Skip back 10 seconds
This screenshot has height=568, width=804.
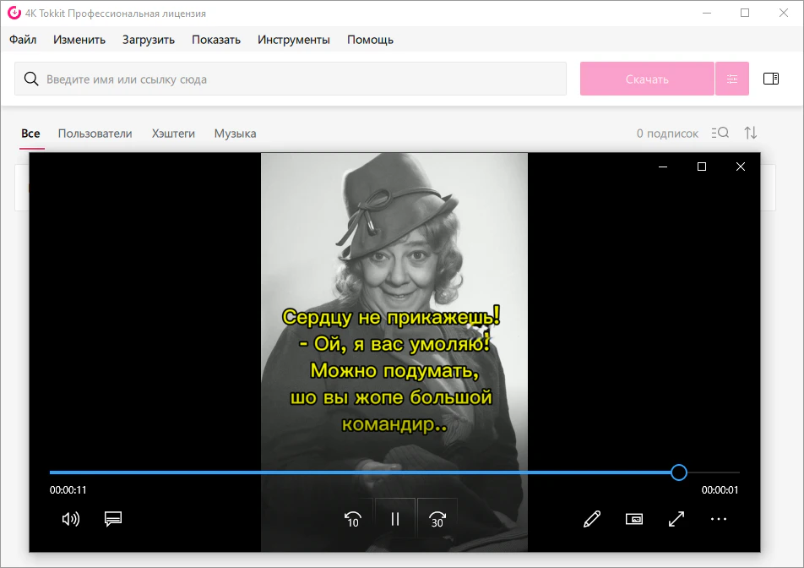(x=353, y=519)
